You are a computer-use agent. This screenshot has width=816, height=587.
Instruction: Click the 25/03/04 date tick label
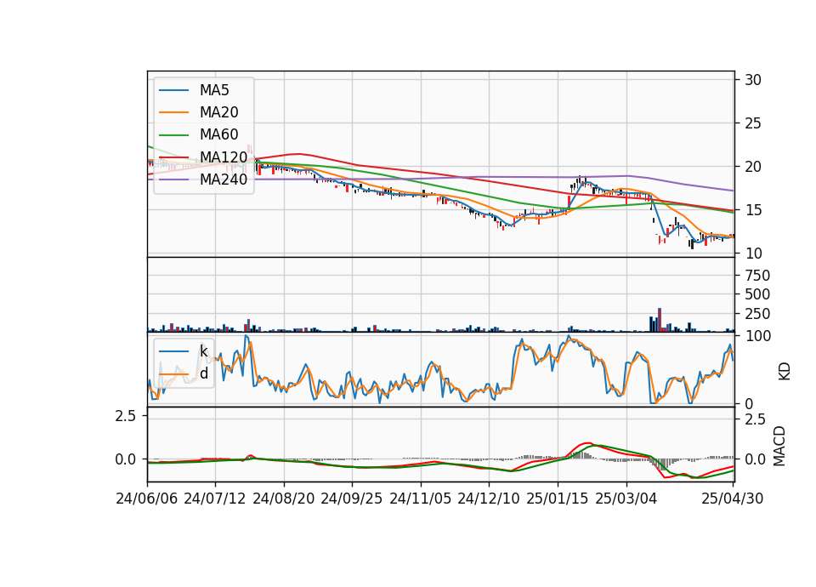coord(626,499)
